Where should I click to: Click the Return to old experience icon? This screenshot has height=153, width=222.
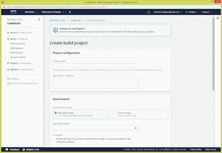point(8,83)
